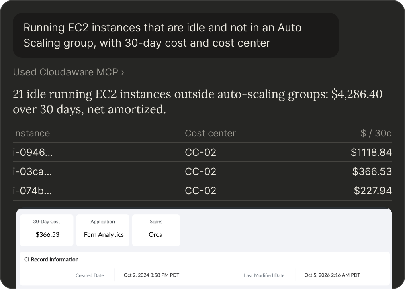
Task: Click the Oct 2, 2024 8:58 PM PDT value
Action: (x=151, y=275)
